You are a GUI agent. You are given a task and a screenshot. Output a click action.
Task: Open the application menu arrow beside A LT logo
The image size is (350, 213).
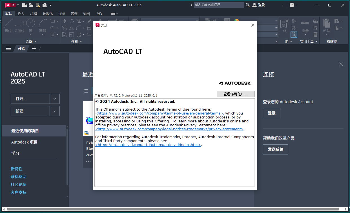(18, 5)
